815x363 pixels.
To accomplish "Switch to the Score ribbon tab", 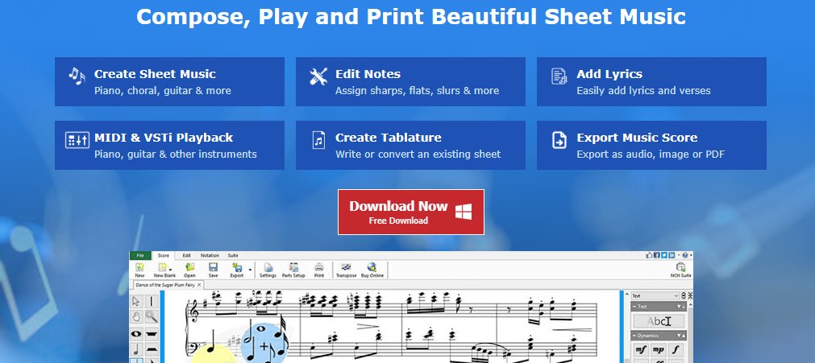I will pyautogui.click(x=163, y=255).
